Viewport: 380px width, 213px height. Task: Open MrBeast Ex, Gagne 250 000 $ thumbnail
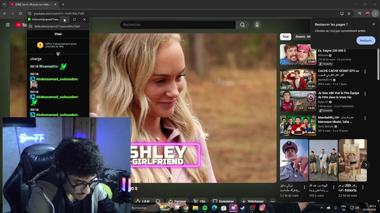click(298, 54)
